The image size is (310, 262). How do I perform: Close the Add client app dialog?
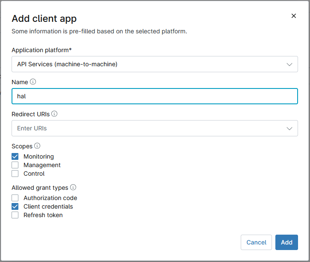point(294,16)
